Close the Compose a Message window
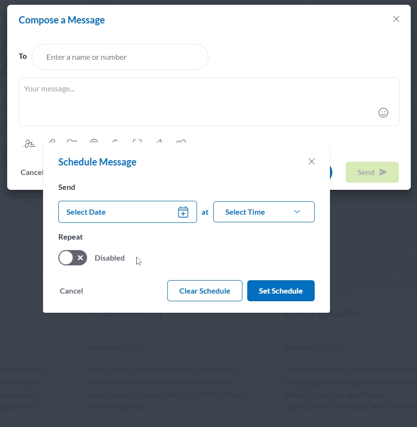Screen dimensions: 417x427 click(x=396, y=19)
